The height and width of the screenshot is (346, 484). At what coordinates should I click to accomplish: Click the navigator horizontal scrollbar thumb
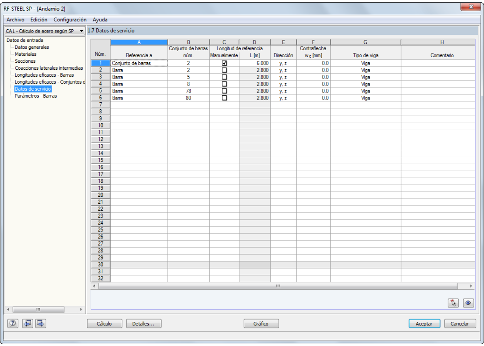pos(38,309)
